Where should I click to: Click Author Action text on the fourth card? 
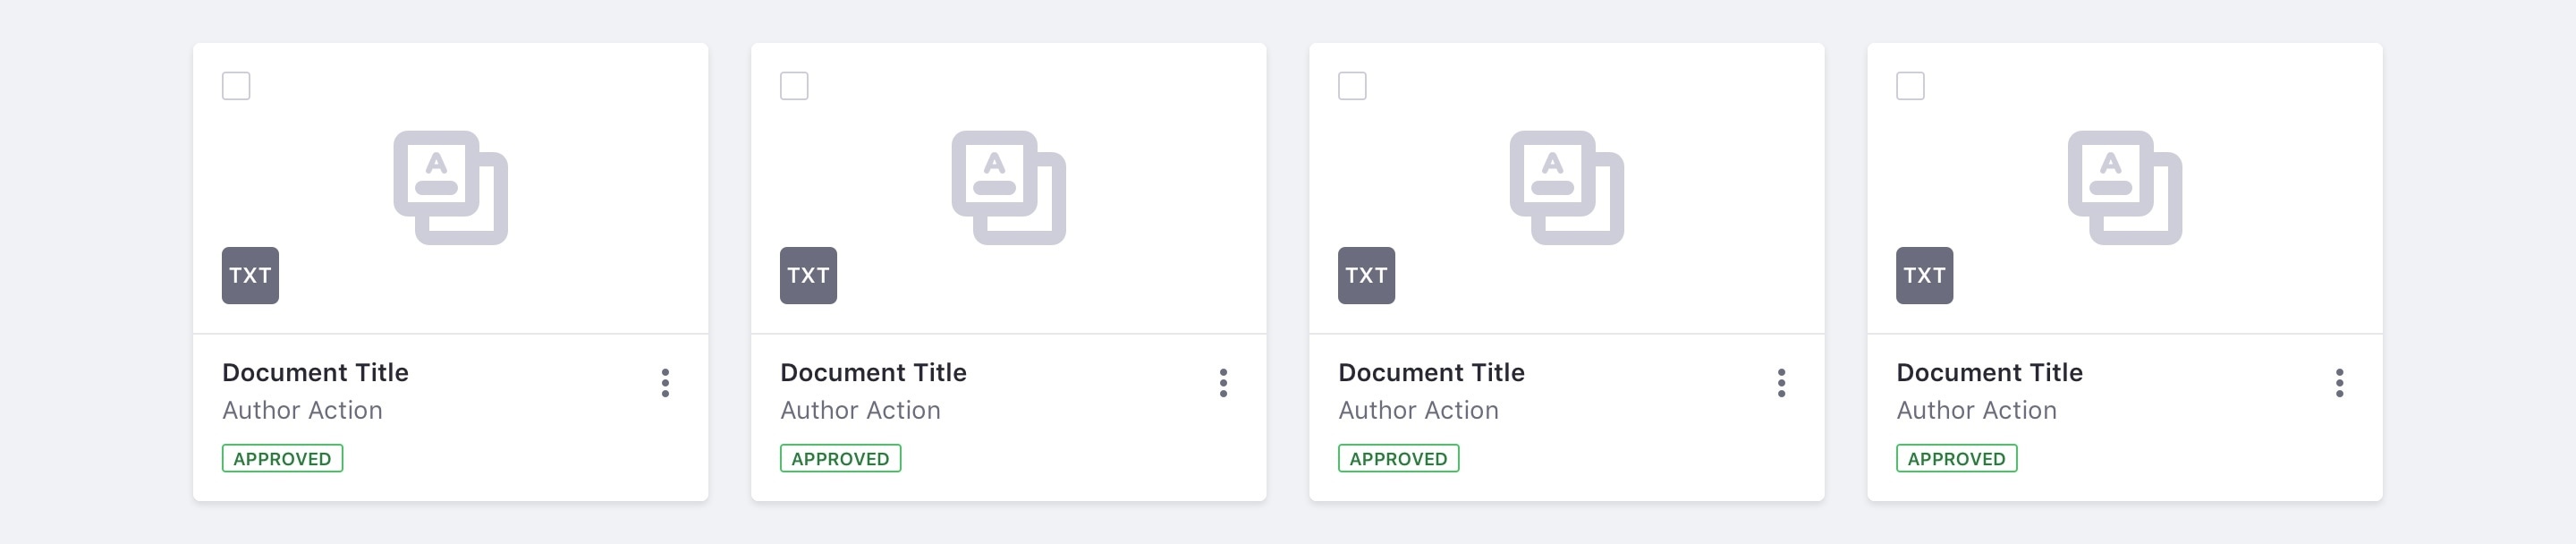pos(1976,411)
